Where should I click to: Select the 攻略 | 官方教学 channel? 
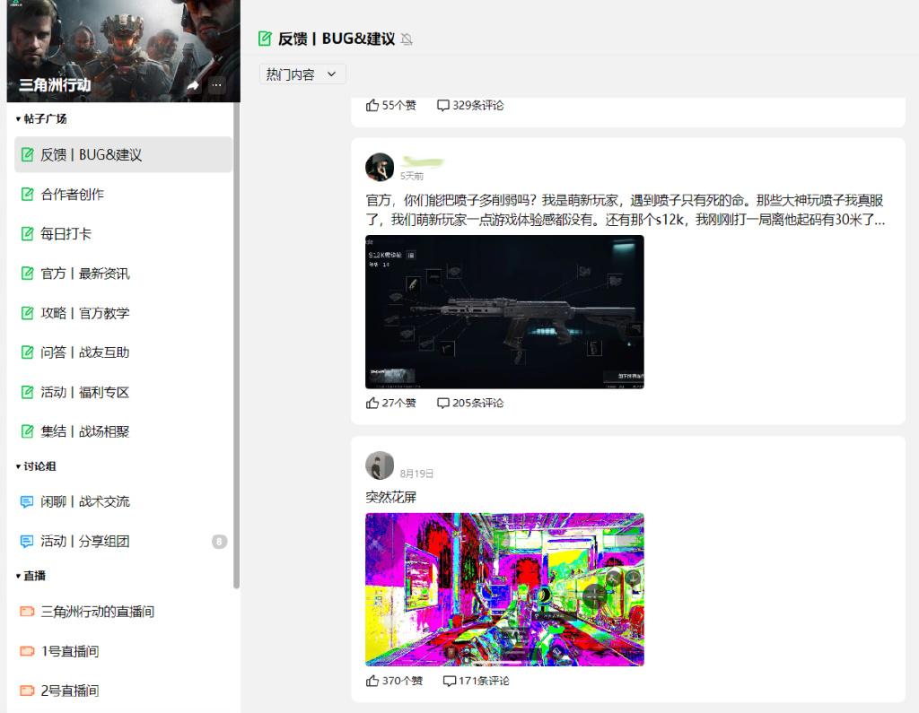coord(84,313)
